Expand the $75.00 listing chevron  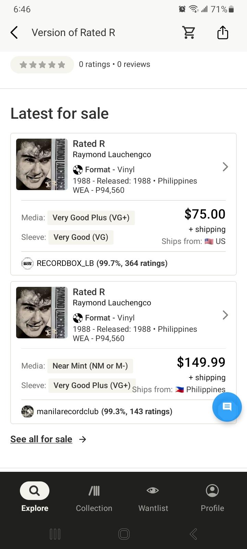pos(225,167)
